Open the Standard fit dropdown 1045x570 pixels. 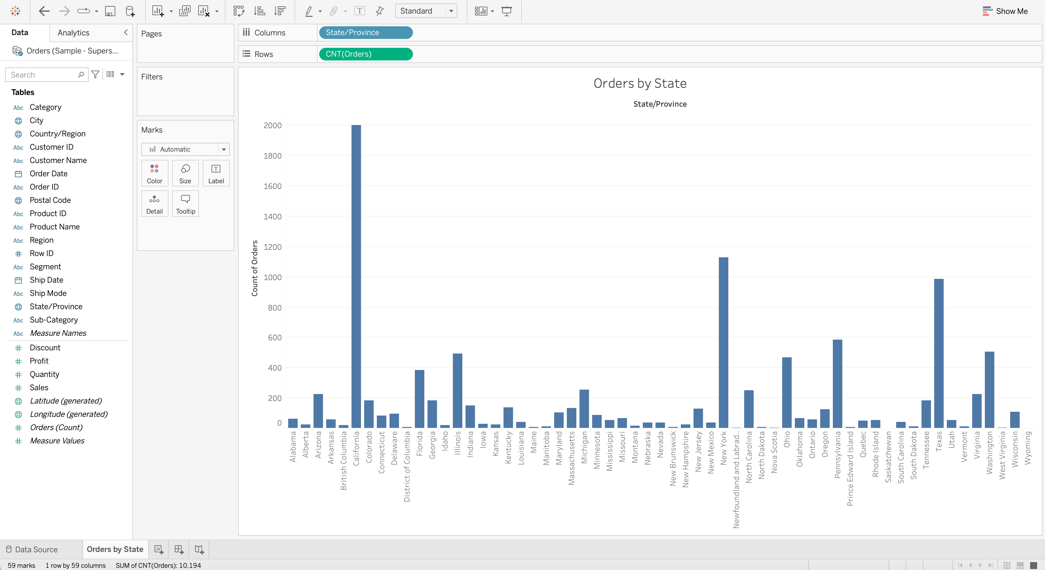pos(451,11)
